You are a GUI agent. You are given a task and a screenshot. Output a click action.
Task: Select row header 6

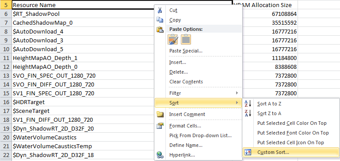[x=6, y=14]
